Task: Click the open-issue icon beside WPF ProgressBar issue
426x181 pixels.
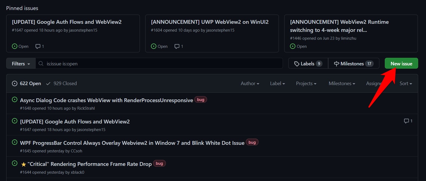Action: tap(15, 142)
